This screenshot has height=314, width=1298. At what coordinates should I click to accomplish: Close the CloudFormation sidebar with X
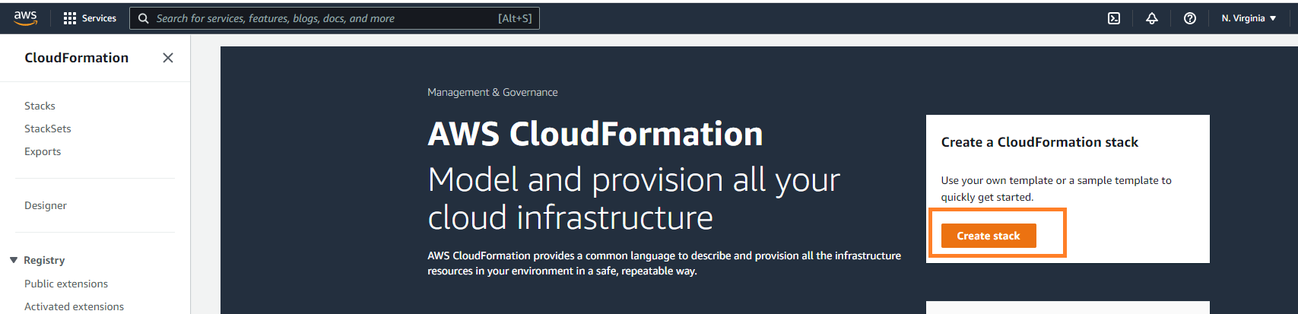coord(168,58)
